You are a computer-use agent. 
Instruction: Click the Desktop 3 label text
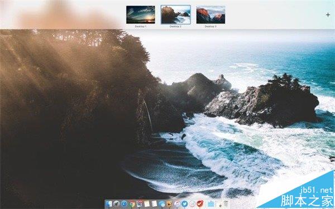[210, 26]
